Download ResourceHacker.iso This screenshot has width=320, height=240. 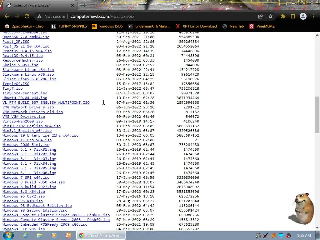(22, 60)
